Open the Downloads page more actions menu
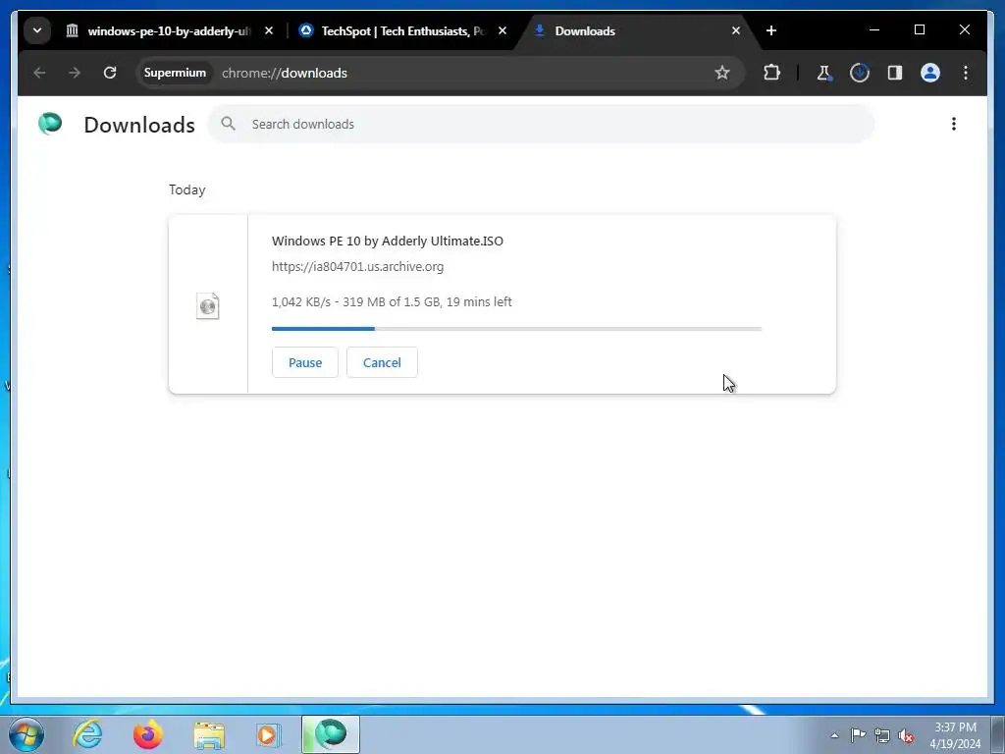 (x=954, y=124)
